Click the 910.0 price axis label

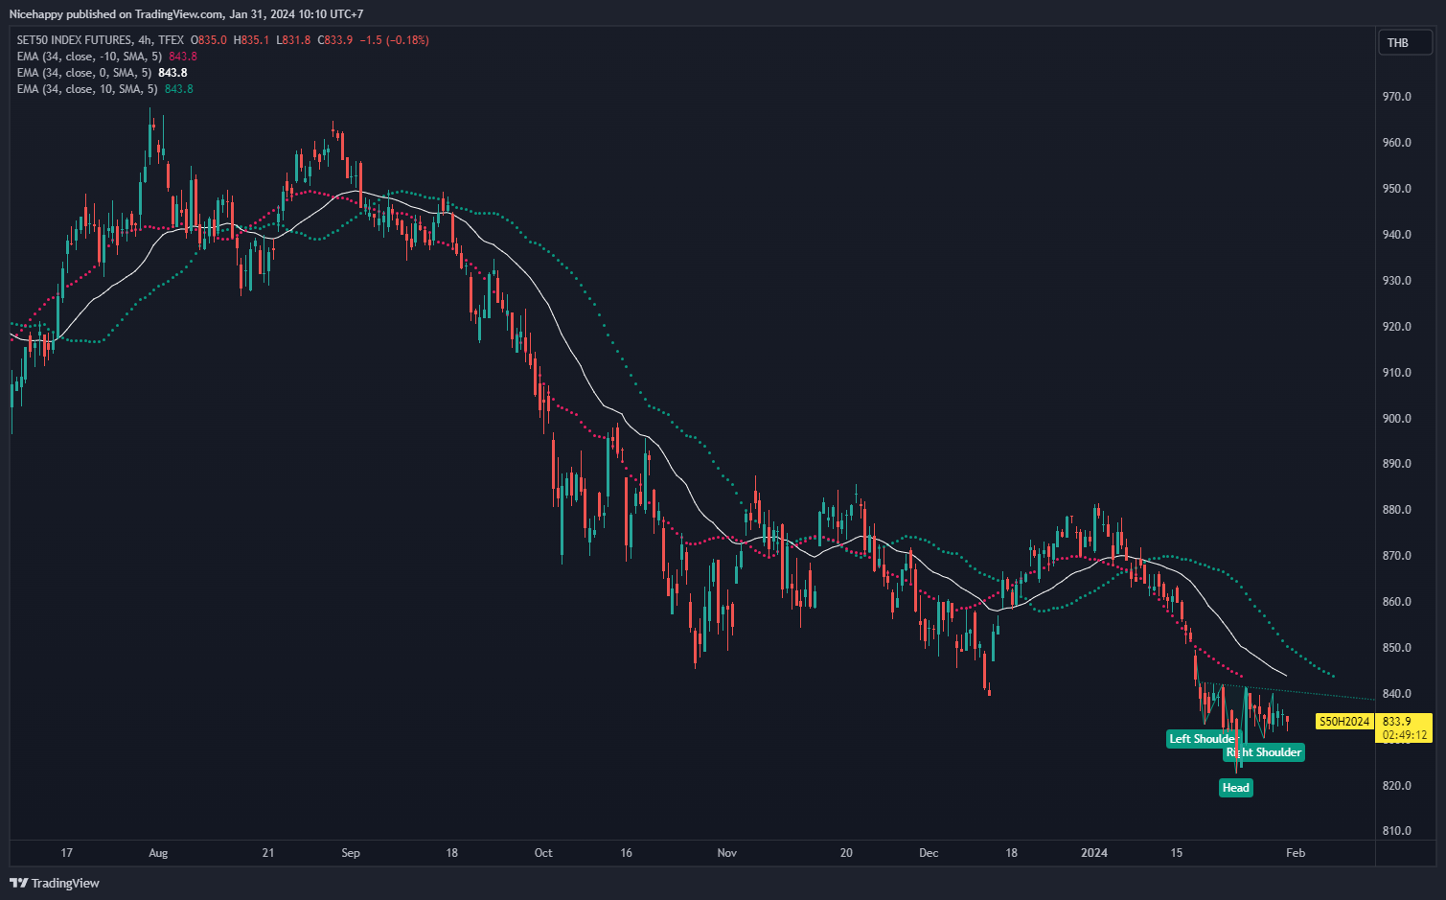click(x=1396, y=373)
